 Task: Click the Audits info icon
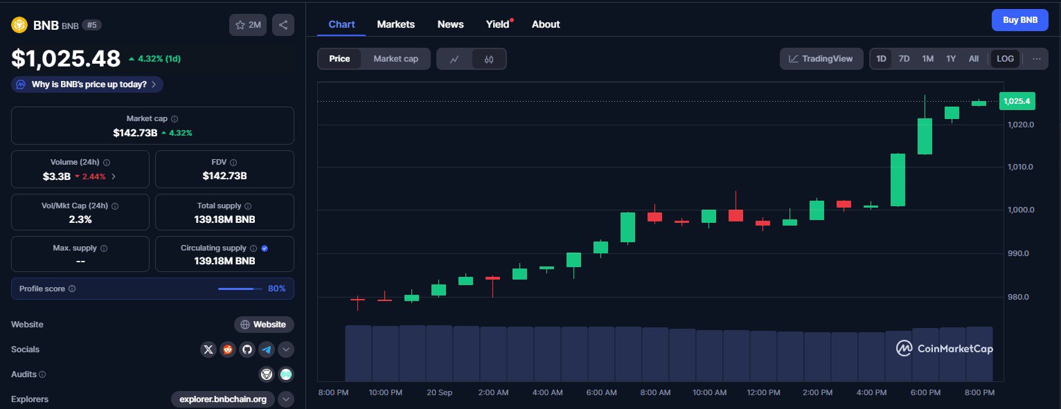click(42, 374)
